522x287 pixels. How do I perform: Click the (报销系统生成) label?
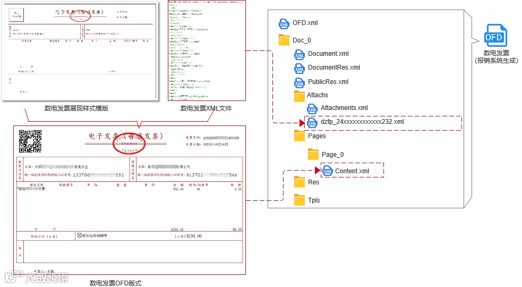(496, 61)
